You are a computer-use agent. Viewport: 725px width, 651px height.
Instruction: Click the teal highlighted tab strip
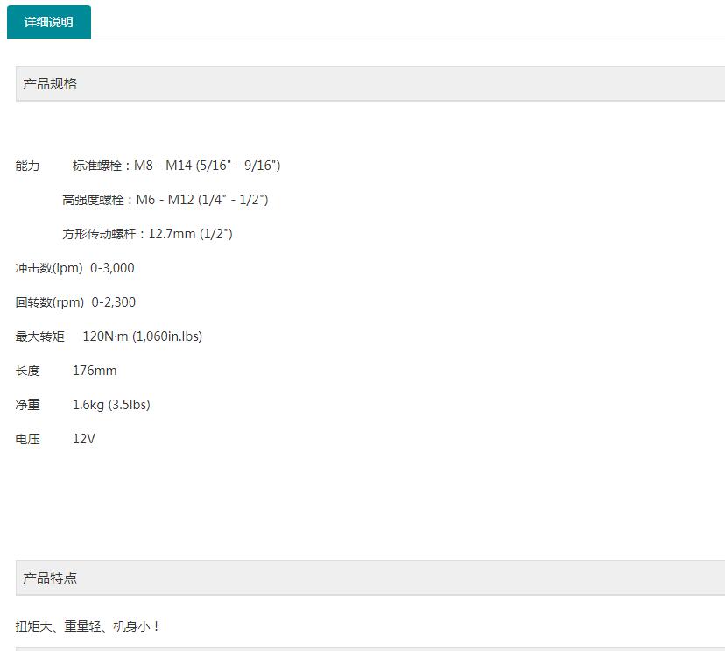pyautogui.click(x=49, y=21)
